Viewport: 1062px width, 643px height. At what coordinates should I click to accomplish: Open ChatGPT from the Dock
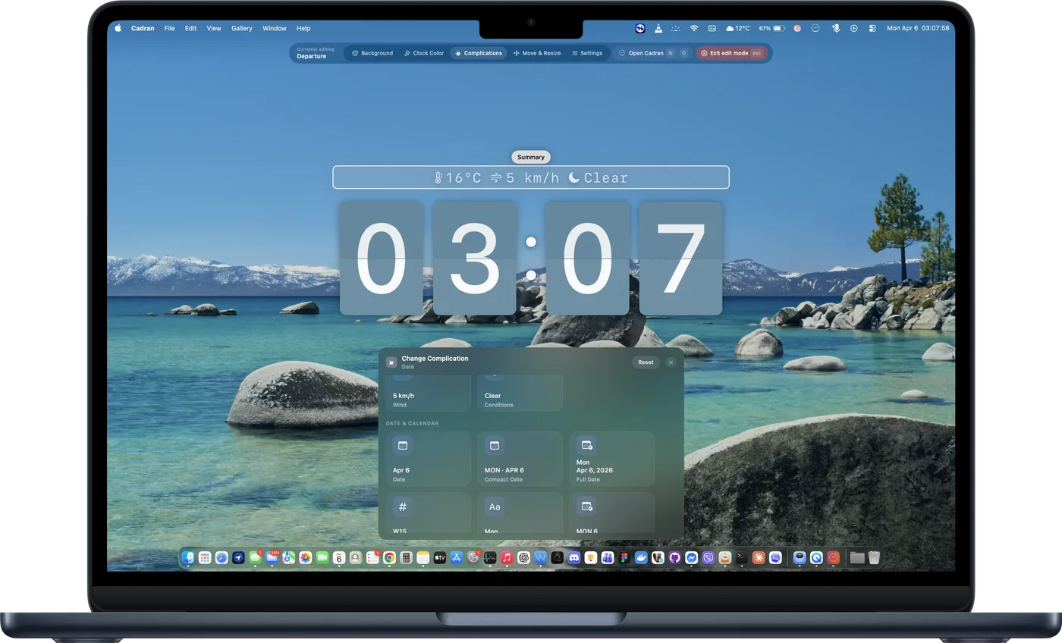click(x=523, y=557)
